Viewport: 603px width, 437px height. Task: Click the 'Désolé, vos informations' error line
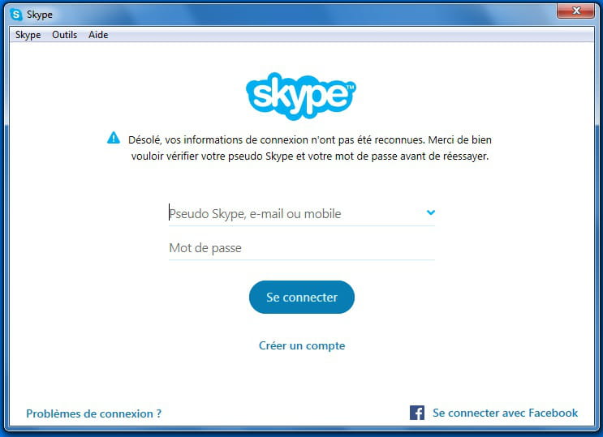point(310,140)
